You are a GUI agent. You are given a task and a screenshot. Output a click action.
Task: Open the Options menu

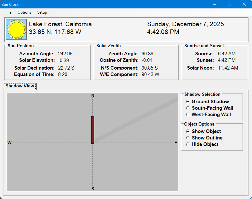[24, 12]
